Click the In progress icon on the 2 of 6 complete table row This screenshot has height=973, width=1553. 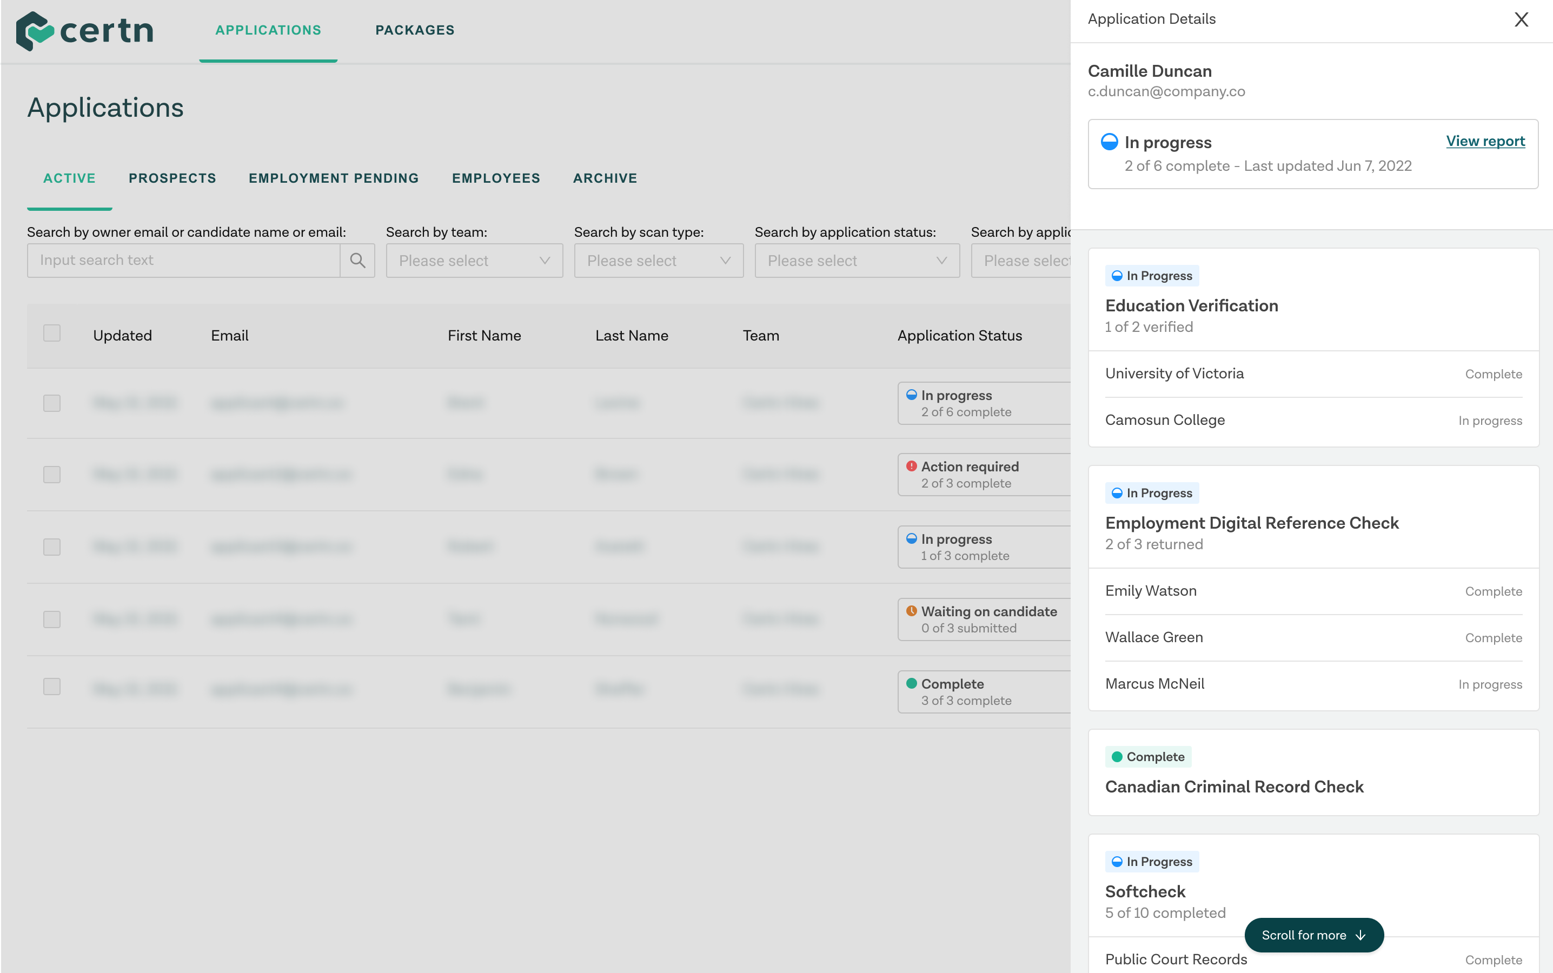911,395
